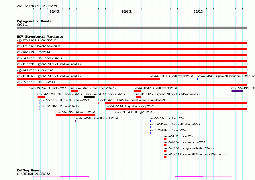Click the nsv6421931 (Sedlazeck2020) label
The height and width of the screenshot is (180, 255).
pyautogui.click(x=172, y=76)
